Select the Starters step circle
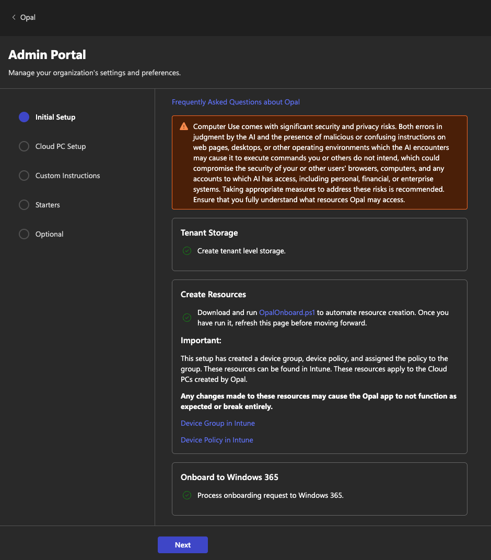Image resolution: width=491 pixels, height=560 pixels. 24,205
